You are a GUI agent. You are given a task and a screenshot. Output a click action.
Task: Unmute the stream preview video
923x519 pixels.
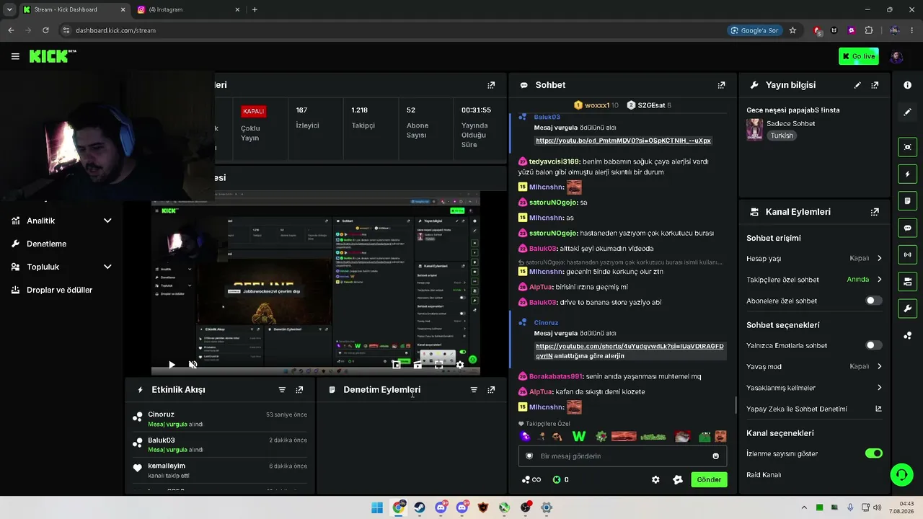click(193, 365)
